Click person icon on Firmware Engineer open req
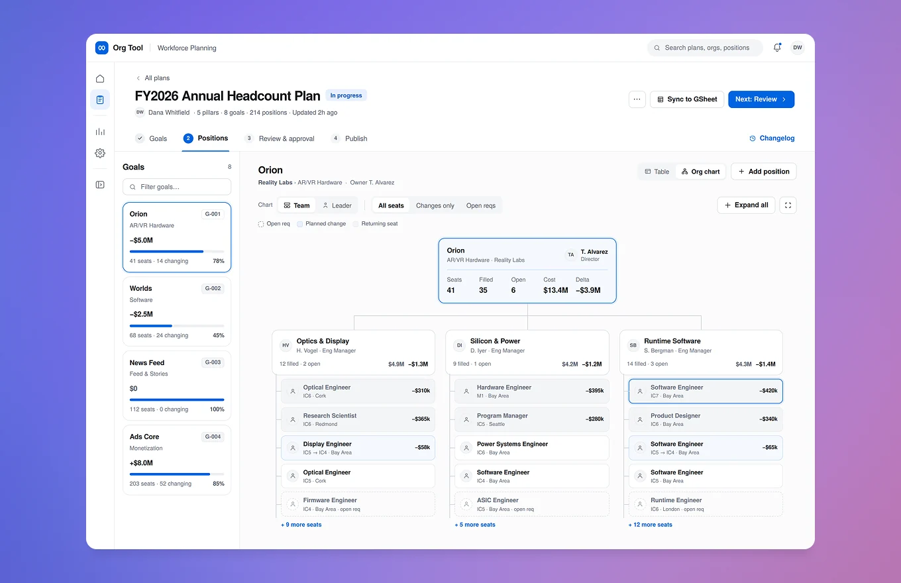This screenshot has height=583, width=901. (292, 504)
